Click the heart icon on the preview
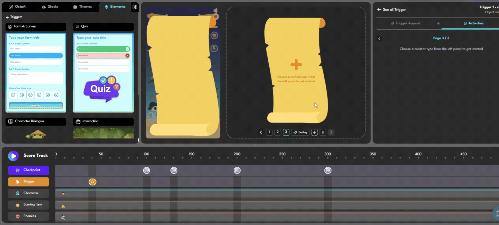 [x=216, y=17]
